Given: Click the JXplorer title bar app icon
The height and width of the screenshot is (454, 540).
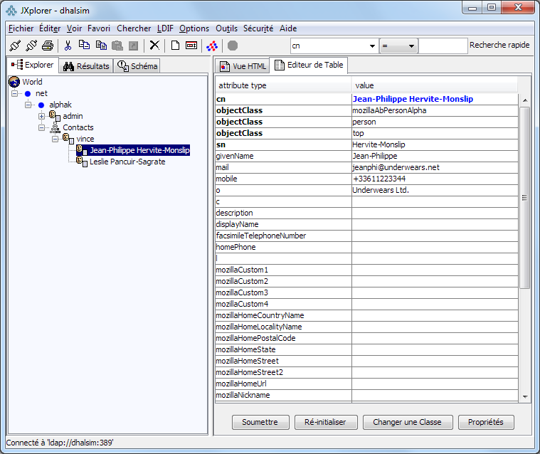Looking at the screenshot, I should [11, 11].
